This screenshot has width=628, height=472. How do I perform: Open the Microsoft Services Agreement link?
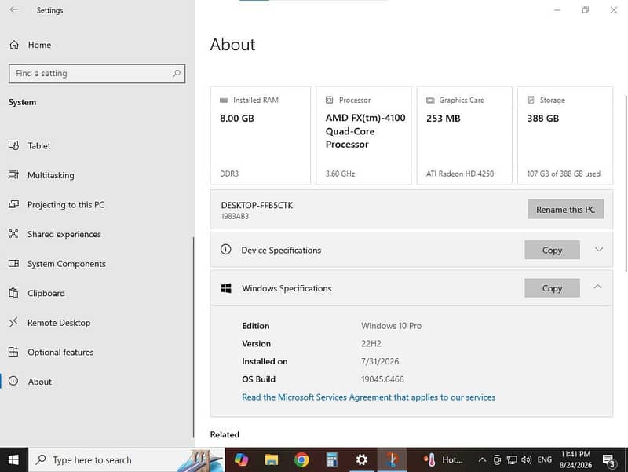[x=368, y=397]
